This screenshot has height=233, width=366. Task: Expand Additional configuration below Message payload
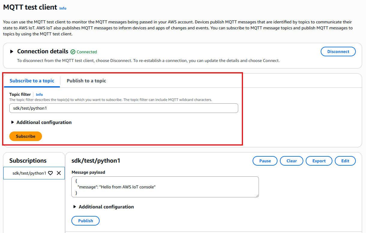point(75,207)
